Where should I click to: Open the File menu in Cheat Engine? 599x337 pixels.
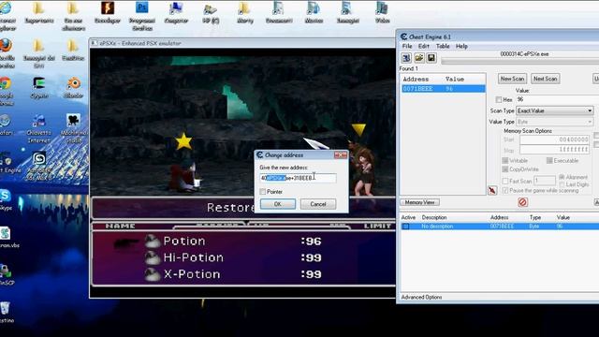(407, 46)
